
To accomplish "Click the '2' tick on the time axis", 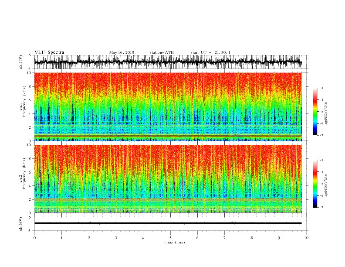I will click(x=89, y=238).
